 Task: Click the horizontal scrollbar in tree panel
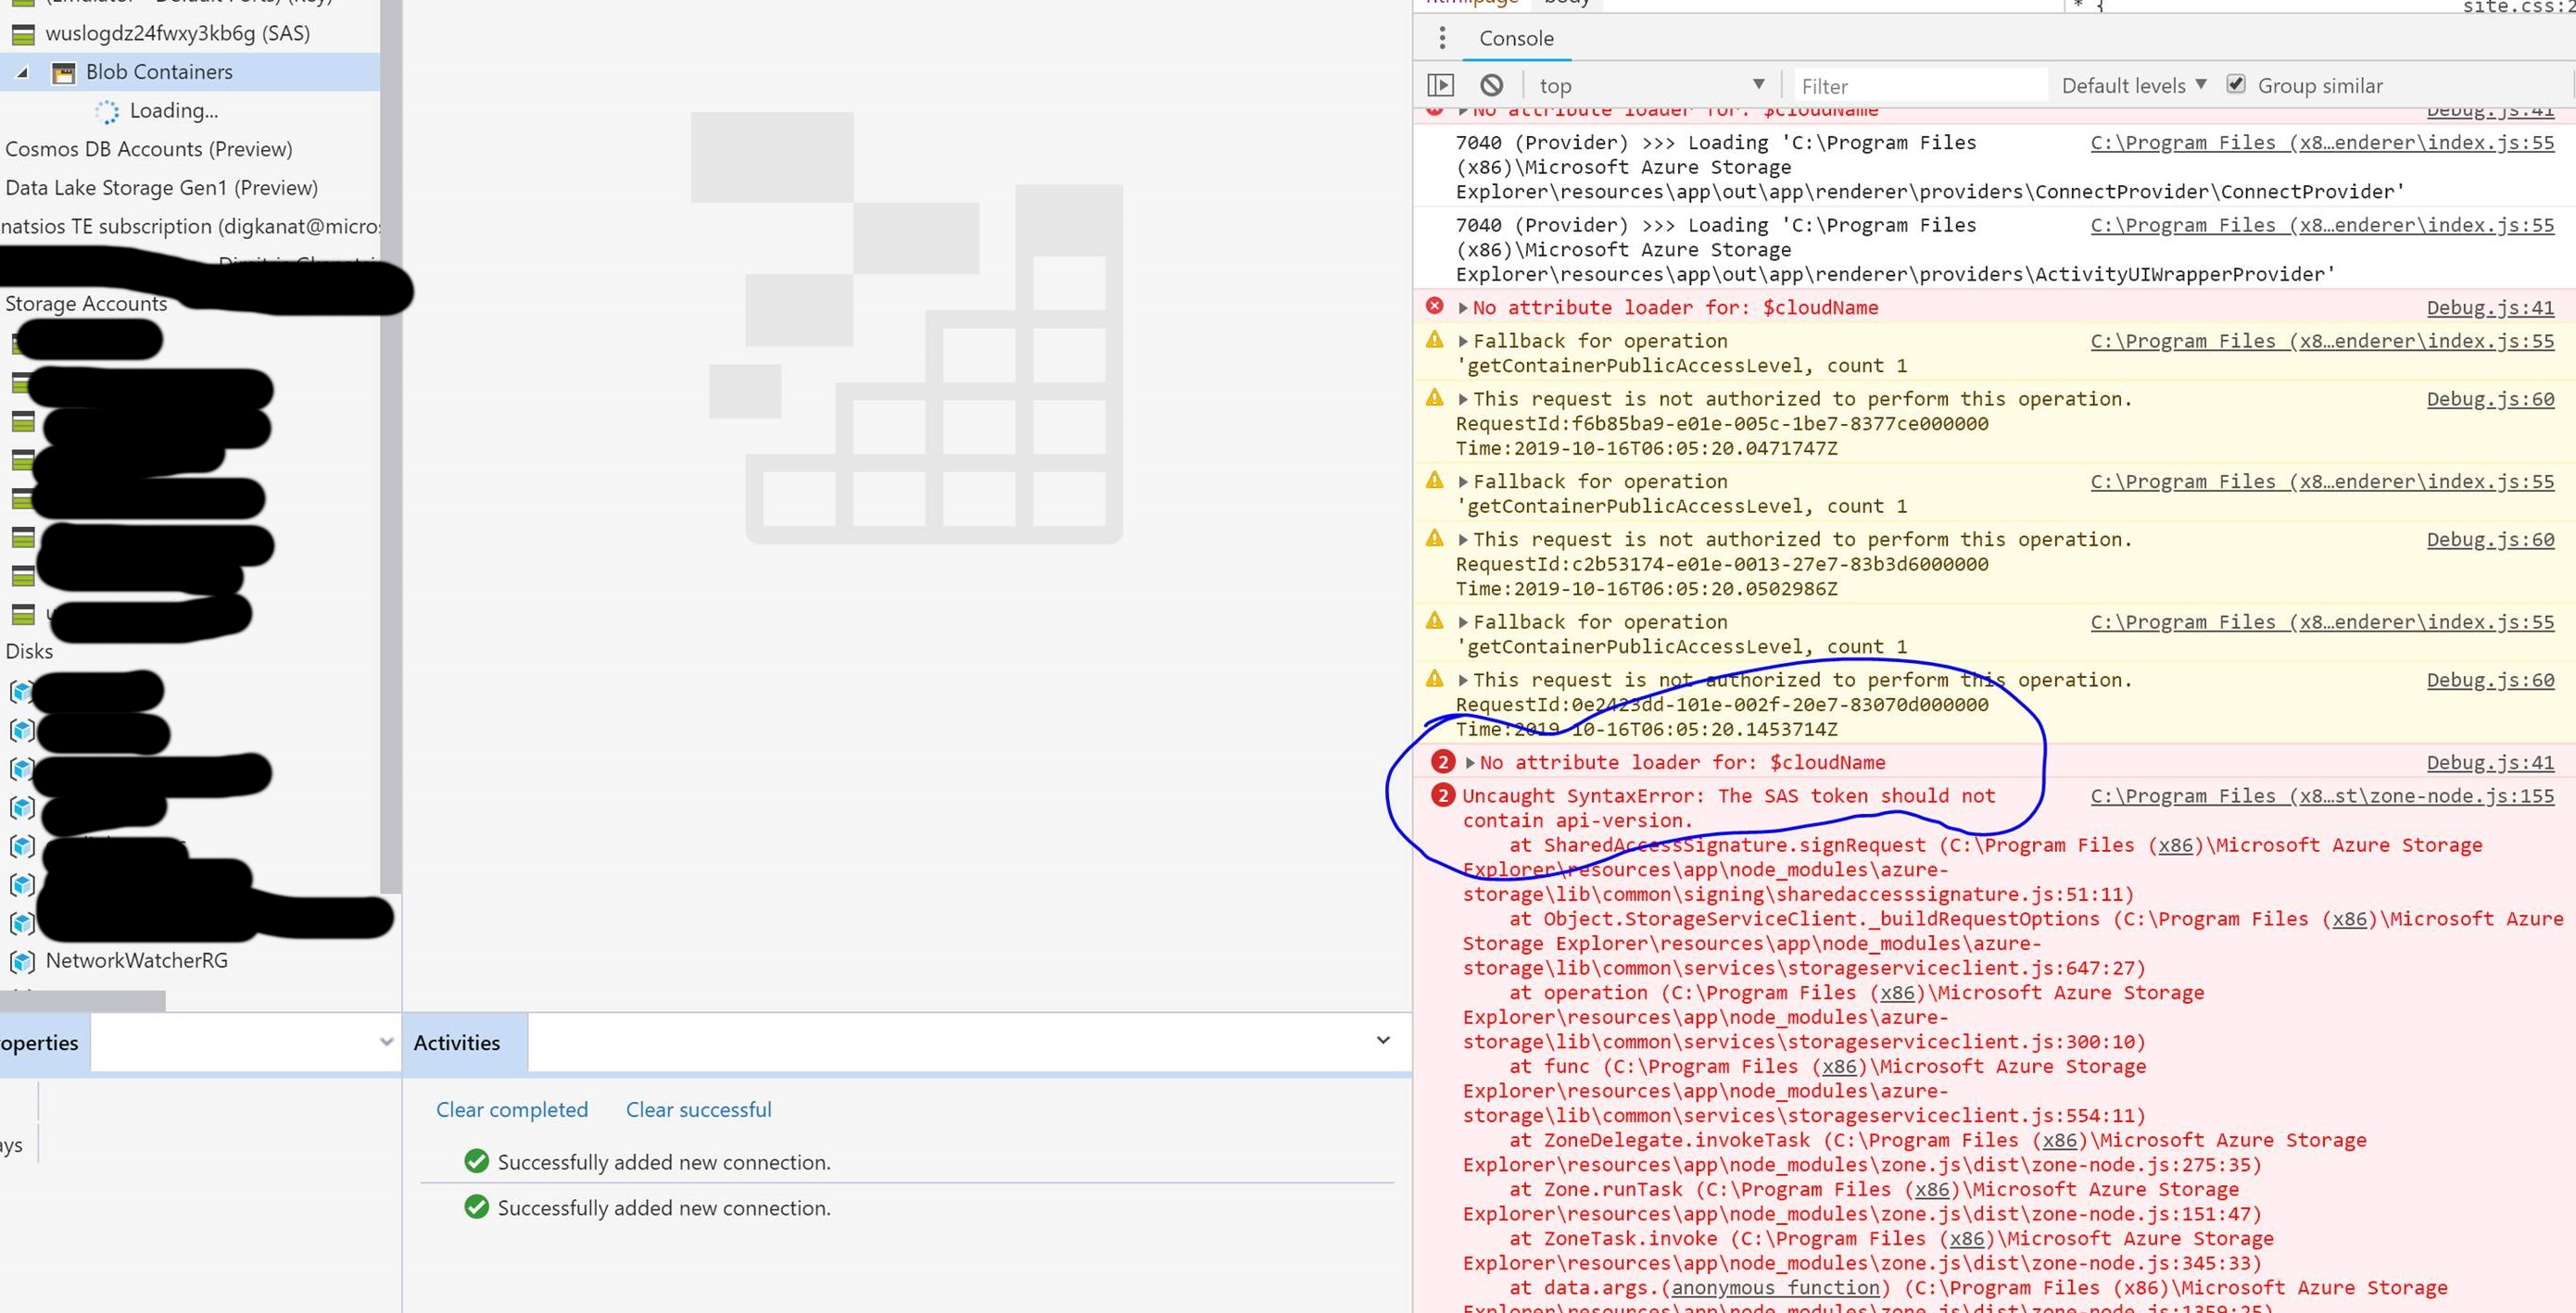[x=82, y=999]
